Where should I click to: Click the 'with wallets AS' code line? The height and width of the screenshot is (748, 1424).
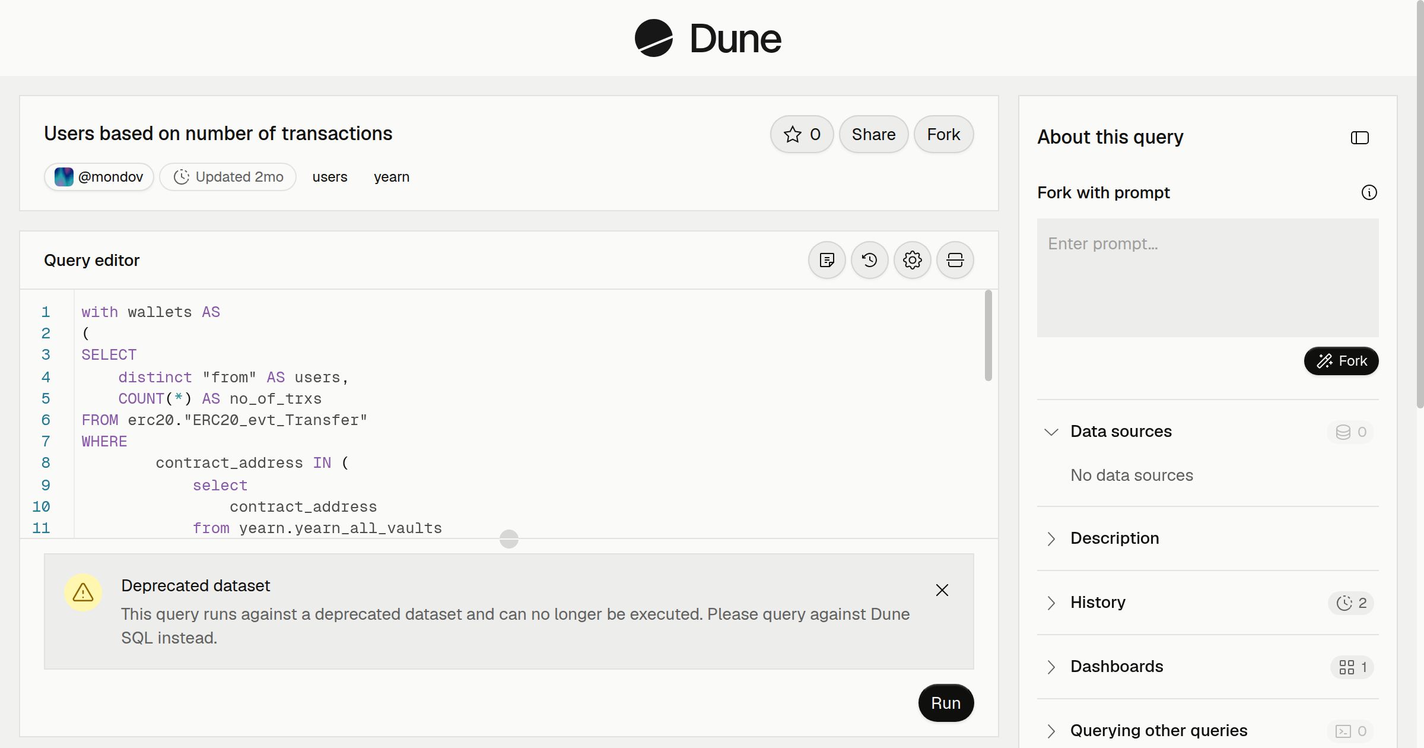coord(151,312)
